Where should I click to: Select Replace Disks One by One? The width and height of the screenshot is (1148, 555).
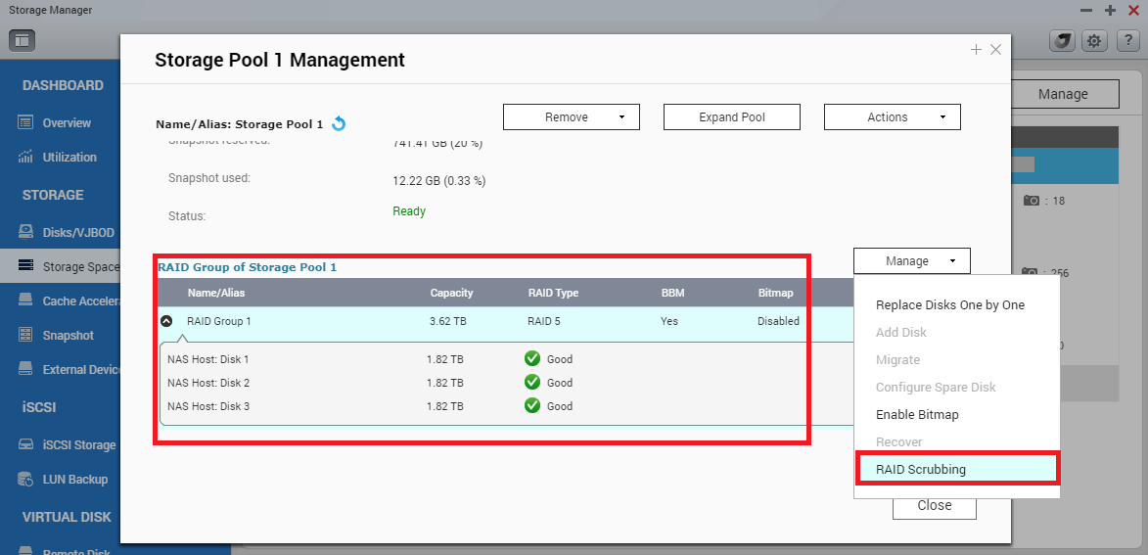(x=957, y=304)
